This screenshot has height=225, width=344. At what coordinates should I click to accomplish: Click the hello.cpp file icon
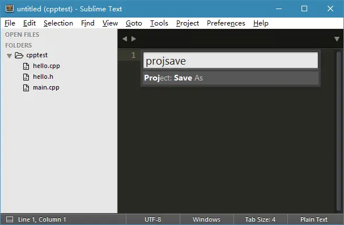[x=26, y=66]
